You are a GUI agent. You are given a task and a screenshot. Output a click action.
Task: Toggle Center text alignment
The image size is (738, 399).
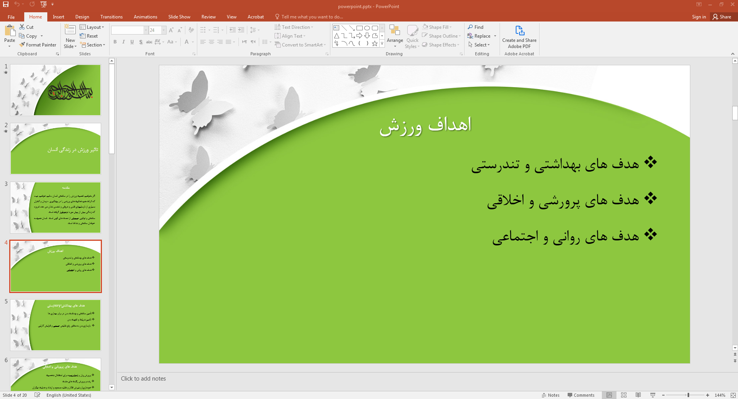click(x=212, y=42)
